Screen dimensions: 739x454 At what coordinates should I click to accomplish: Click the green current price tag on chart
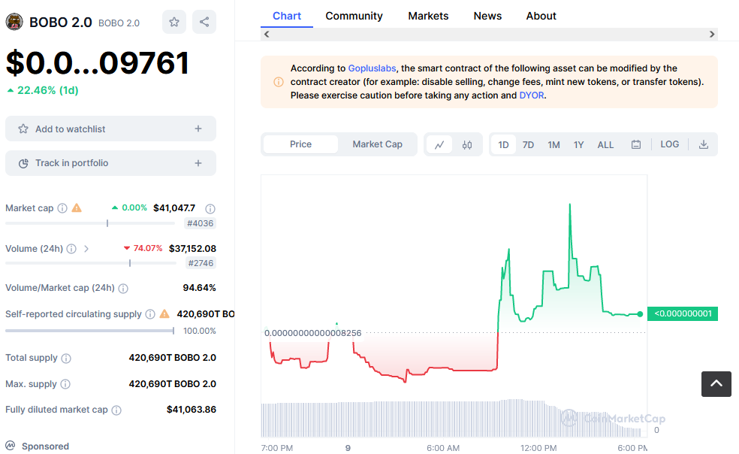point(683,314)
